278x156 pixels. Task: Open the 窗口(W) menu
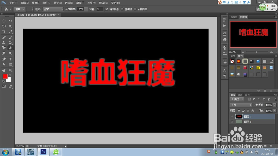tap(103, 3)
